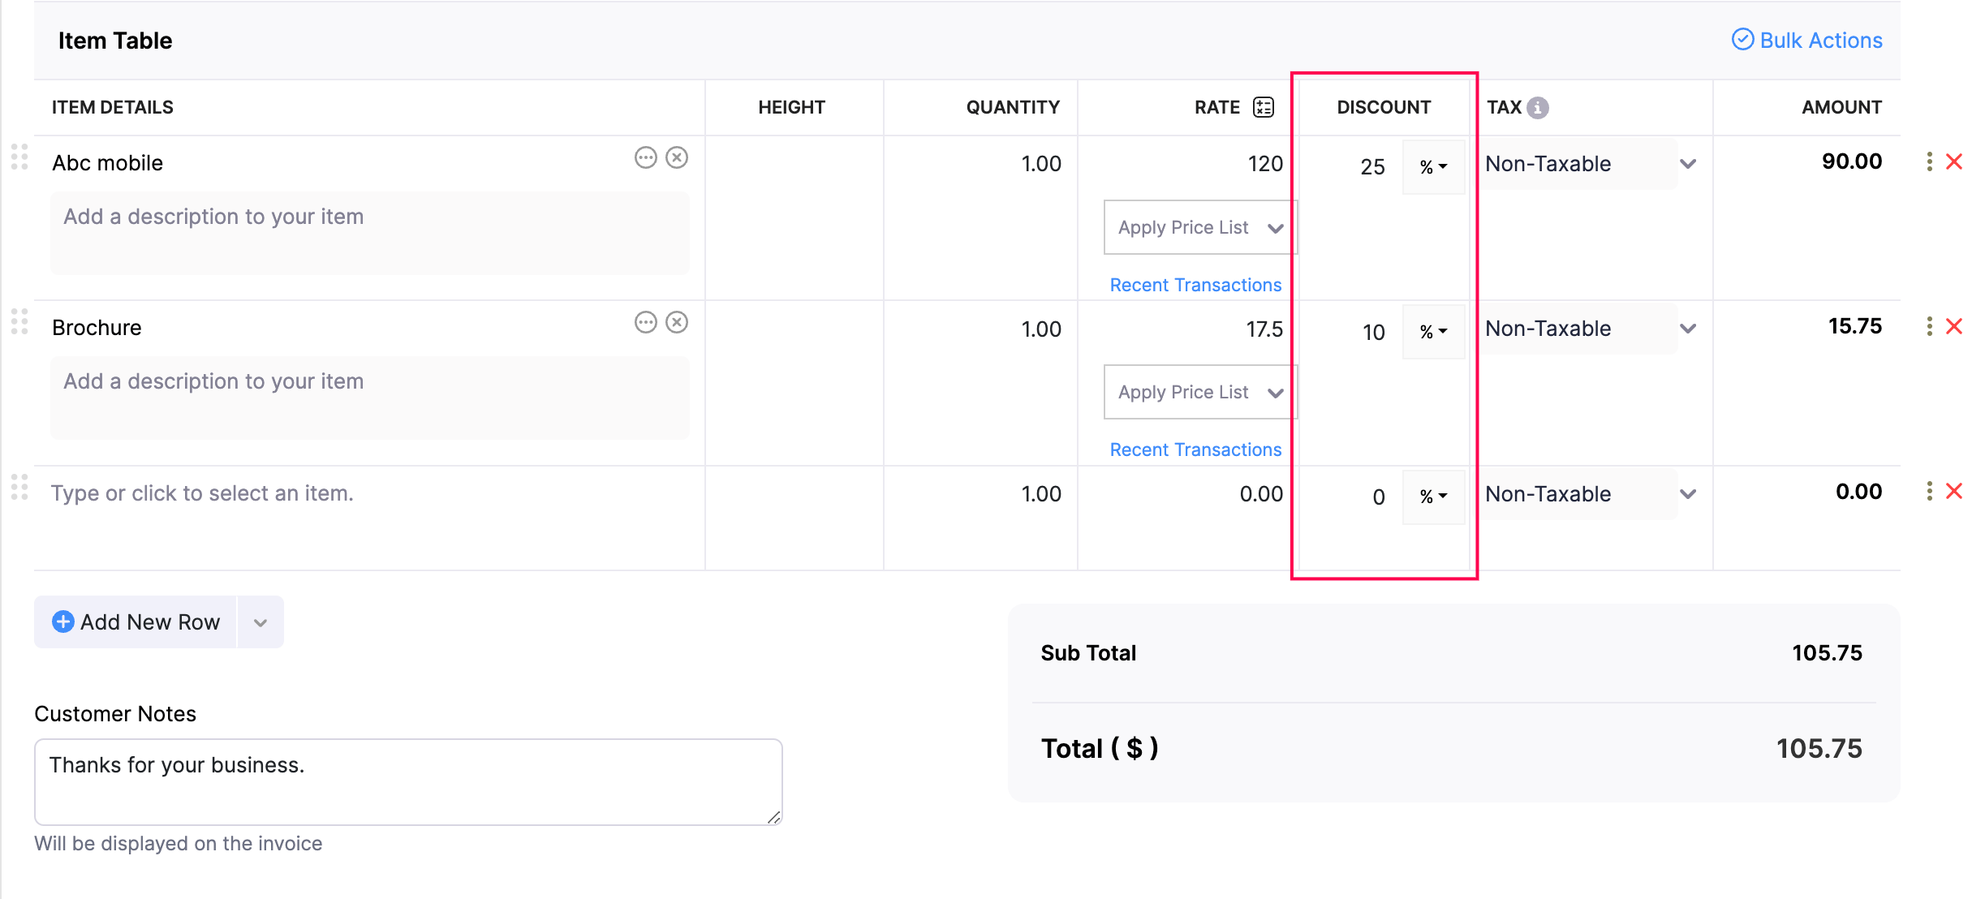Open Recent Transactions for Brochure
The image size is (1985, 899).
click(1195, 449)
